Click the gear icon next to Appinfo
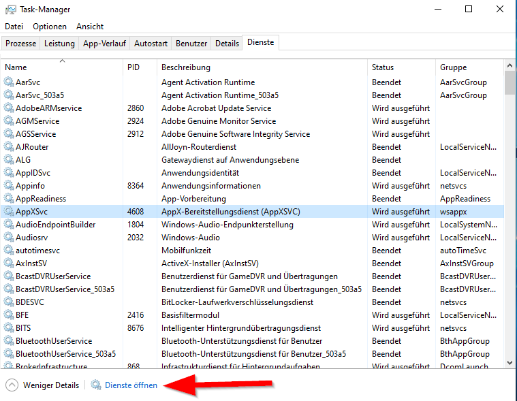This screenshot has height=401, width=517. (x=9, y=185)
